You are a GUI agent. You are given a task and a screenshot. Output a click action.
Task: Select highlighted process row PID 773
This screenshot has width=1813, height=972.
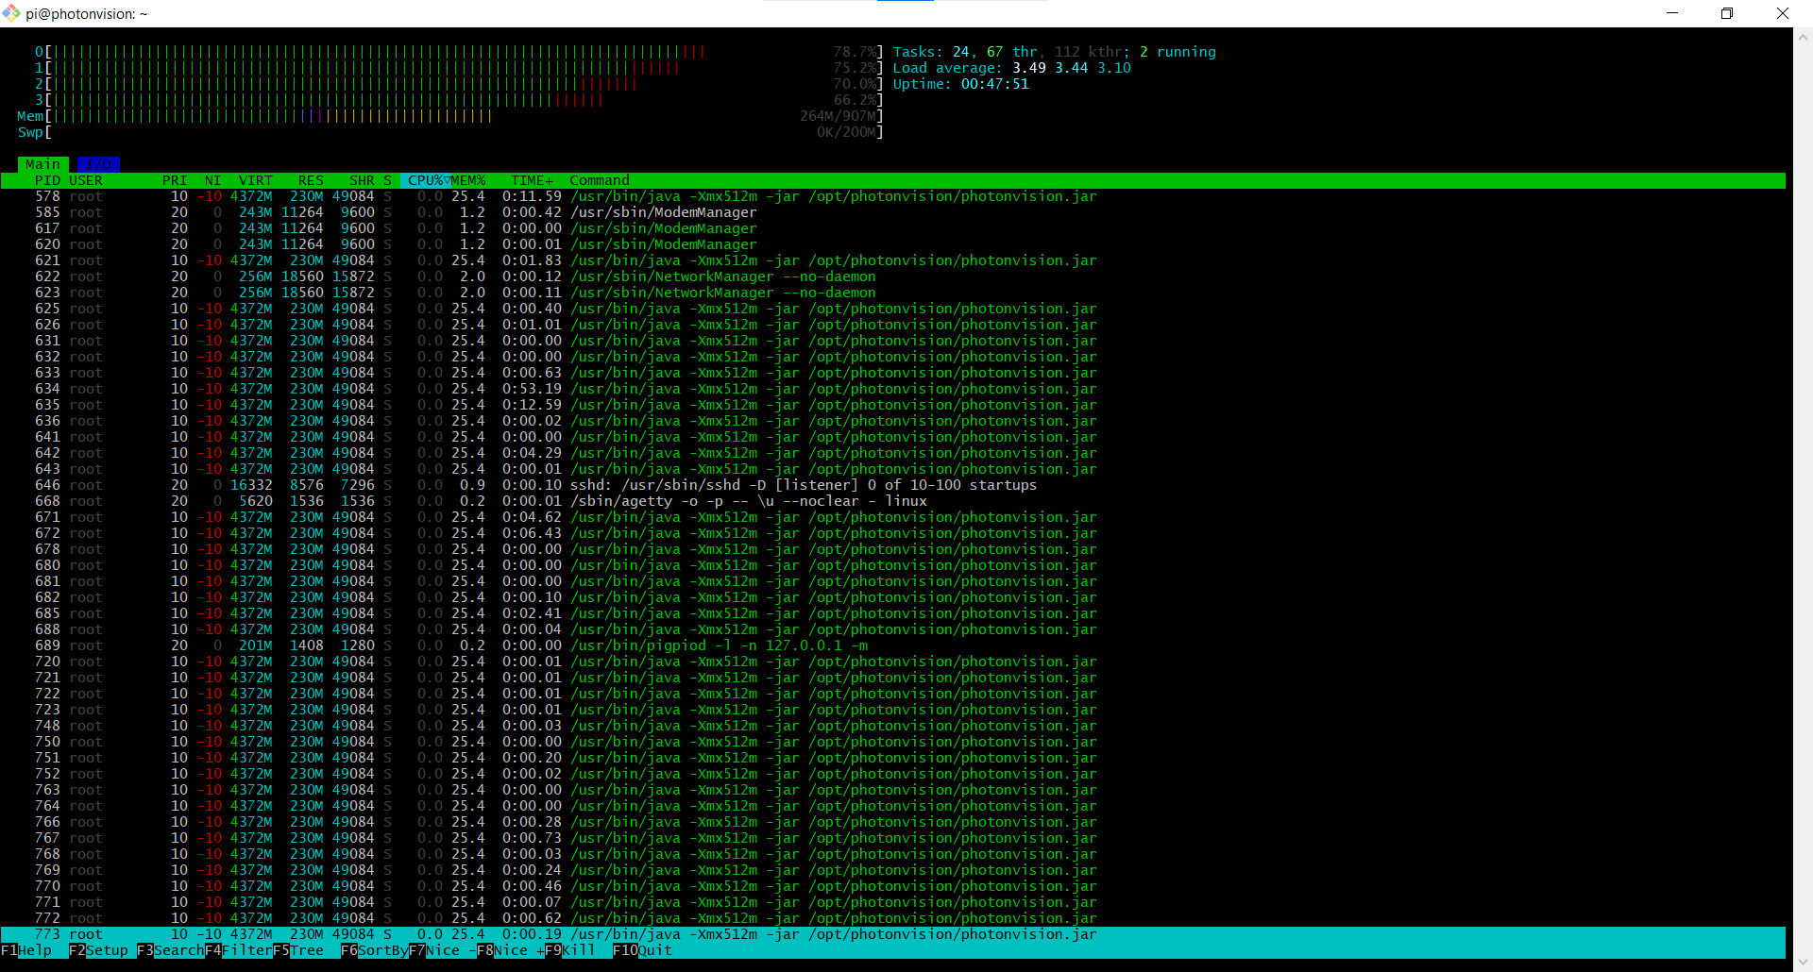pyautogui.click(x=893, y=934)
